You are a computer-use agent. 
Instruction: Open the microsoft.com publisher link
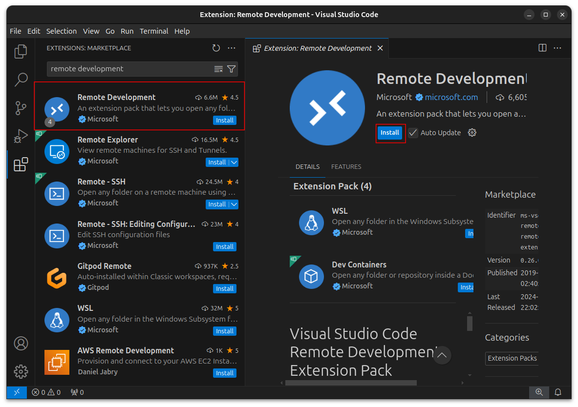point(451,98)
